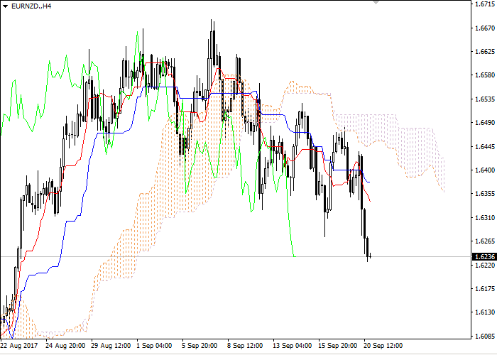Click the 1.6220 price scale label

point(485,265)
